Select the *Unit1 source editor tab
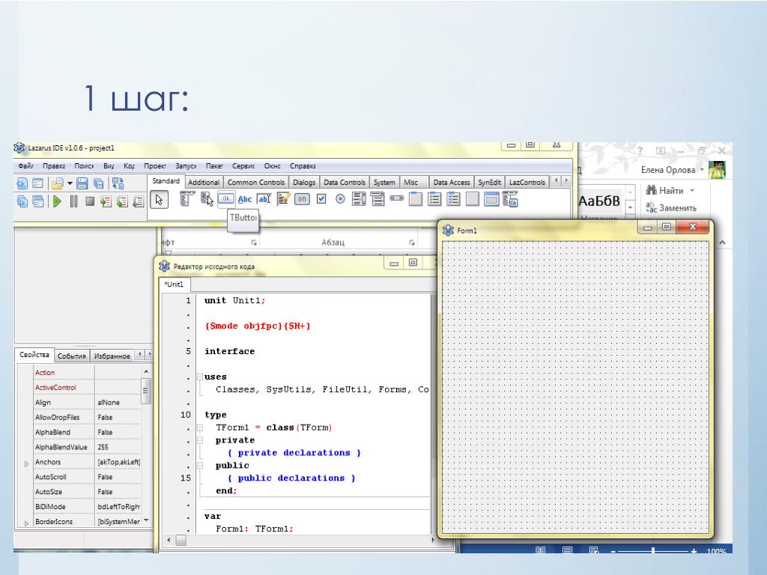 click(174, 284)
